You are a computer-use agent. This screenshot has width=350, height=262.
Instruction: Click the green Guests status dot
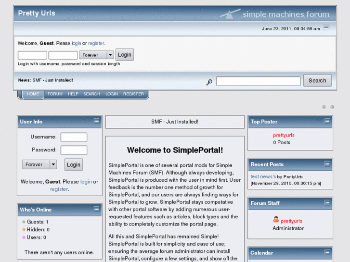pos(24,222)
